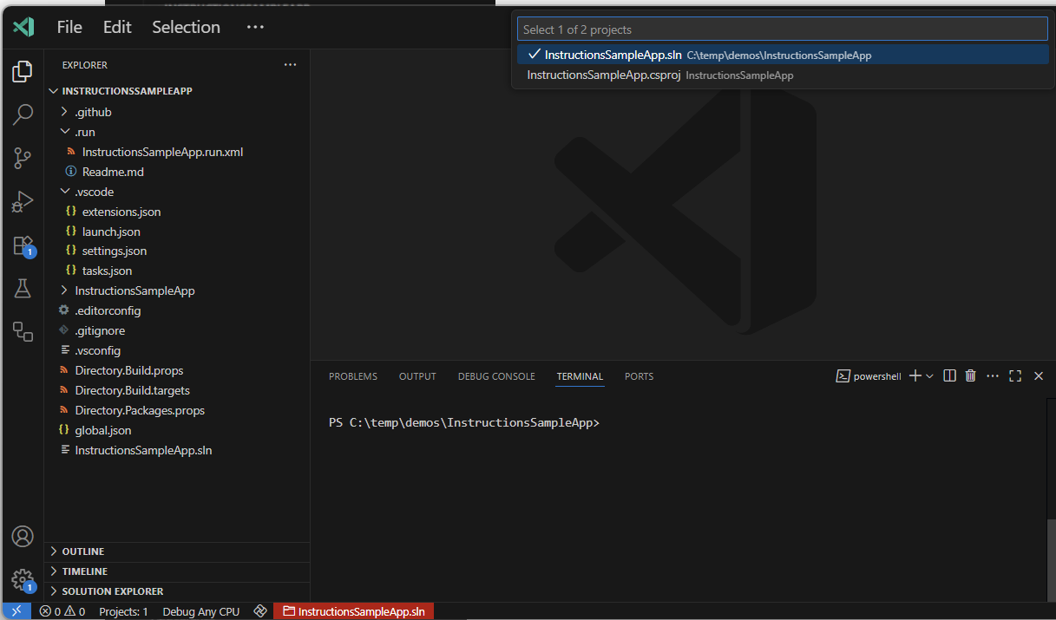Image resolution: width=1056 pixels, height=620 pixels.
Task: Click Debug Any CPU configuration
Action: [x=201, y=611]
